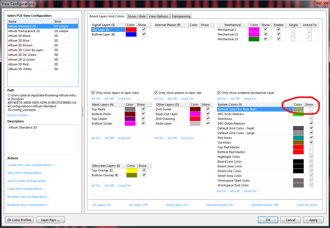Select Altium 3D Color By Layer row
Screen dimensions: 330x228
pos(43,50)
